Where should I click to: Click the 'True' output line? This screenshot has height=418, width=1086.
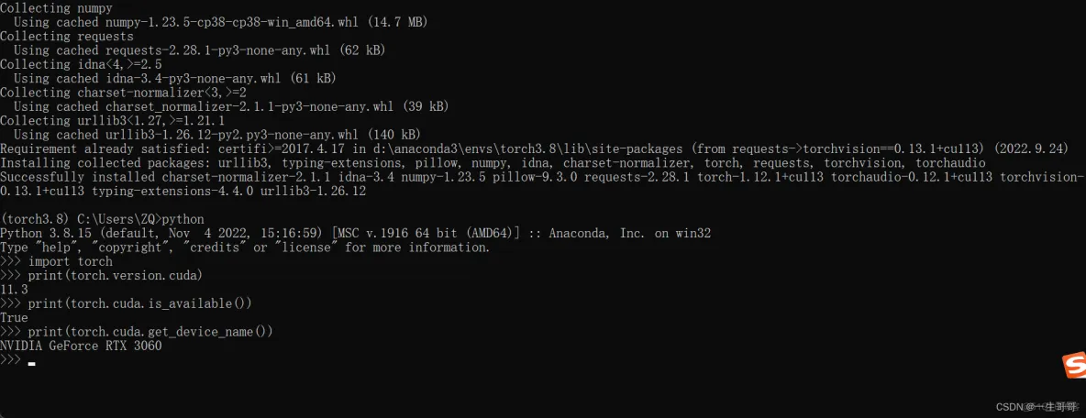pyautogui.click(x=14, y=318)
